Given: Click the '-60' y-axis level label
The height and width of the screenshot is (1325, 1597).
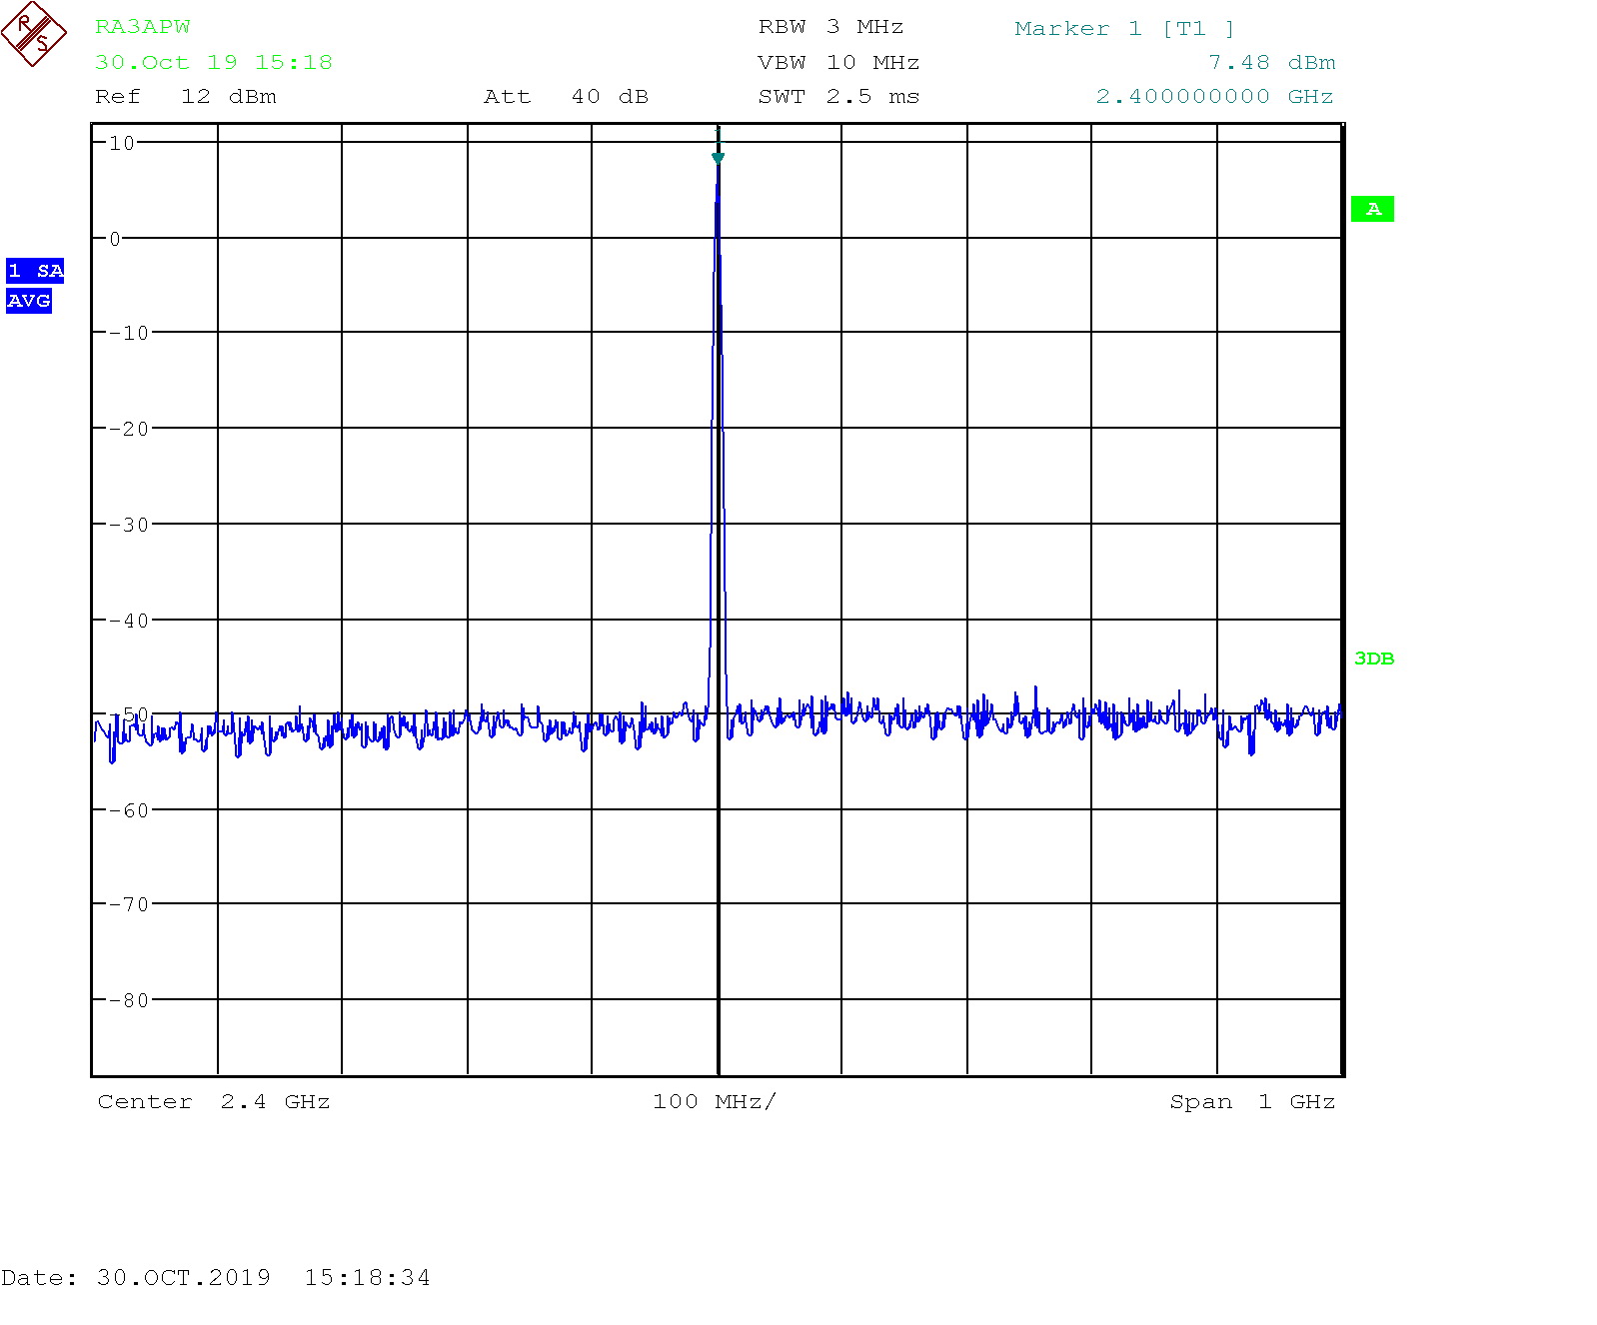Looking at the screenshot, I should [x=129, y=810].
